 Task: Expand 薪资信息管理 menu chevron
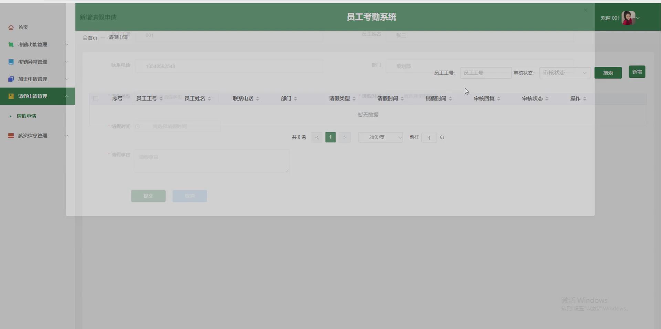click(x=67, y=136)
